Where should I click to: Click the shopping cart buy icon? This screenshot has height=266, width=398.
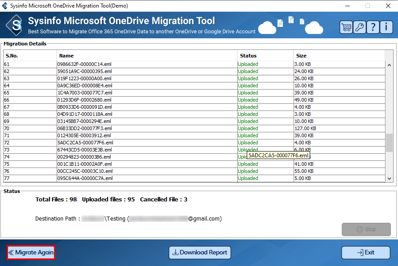tap(346, 27)
